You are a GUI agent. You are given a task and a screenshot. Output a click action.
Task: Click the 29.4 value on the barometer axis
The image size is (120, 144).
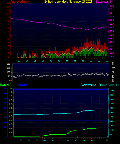(112, 35)
